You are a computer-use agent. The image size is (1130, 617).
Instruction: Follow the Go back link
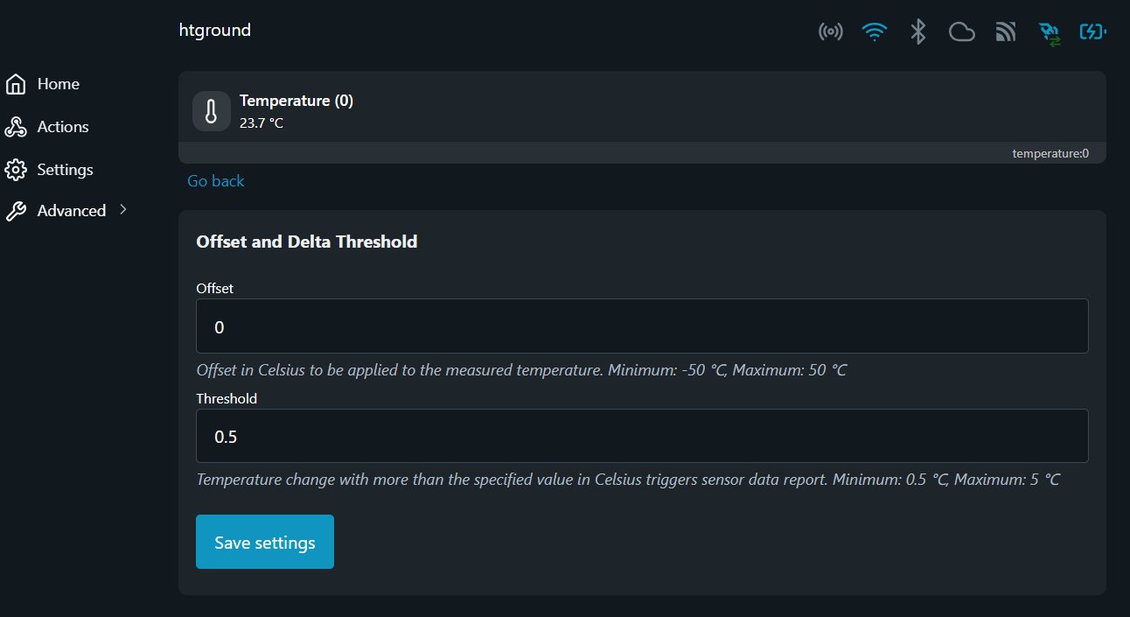point(216,181)
